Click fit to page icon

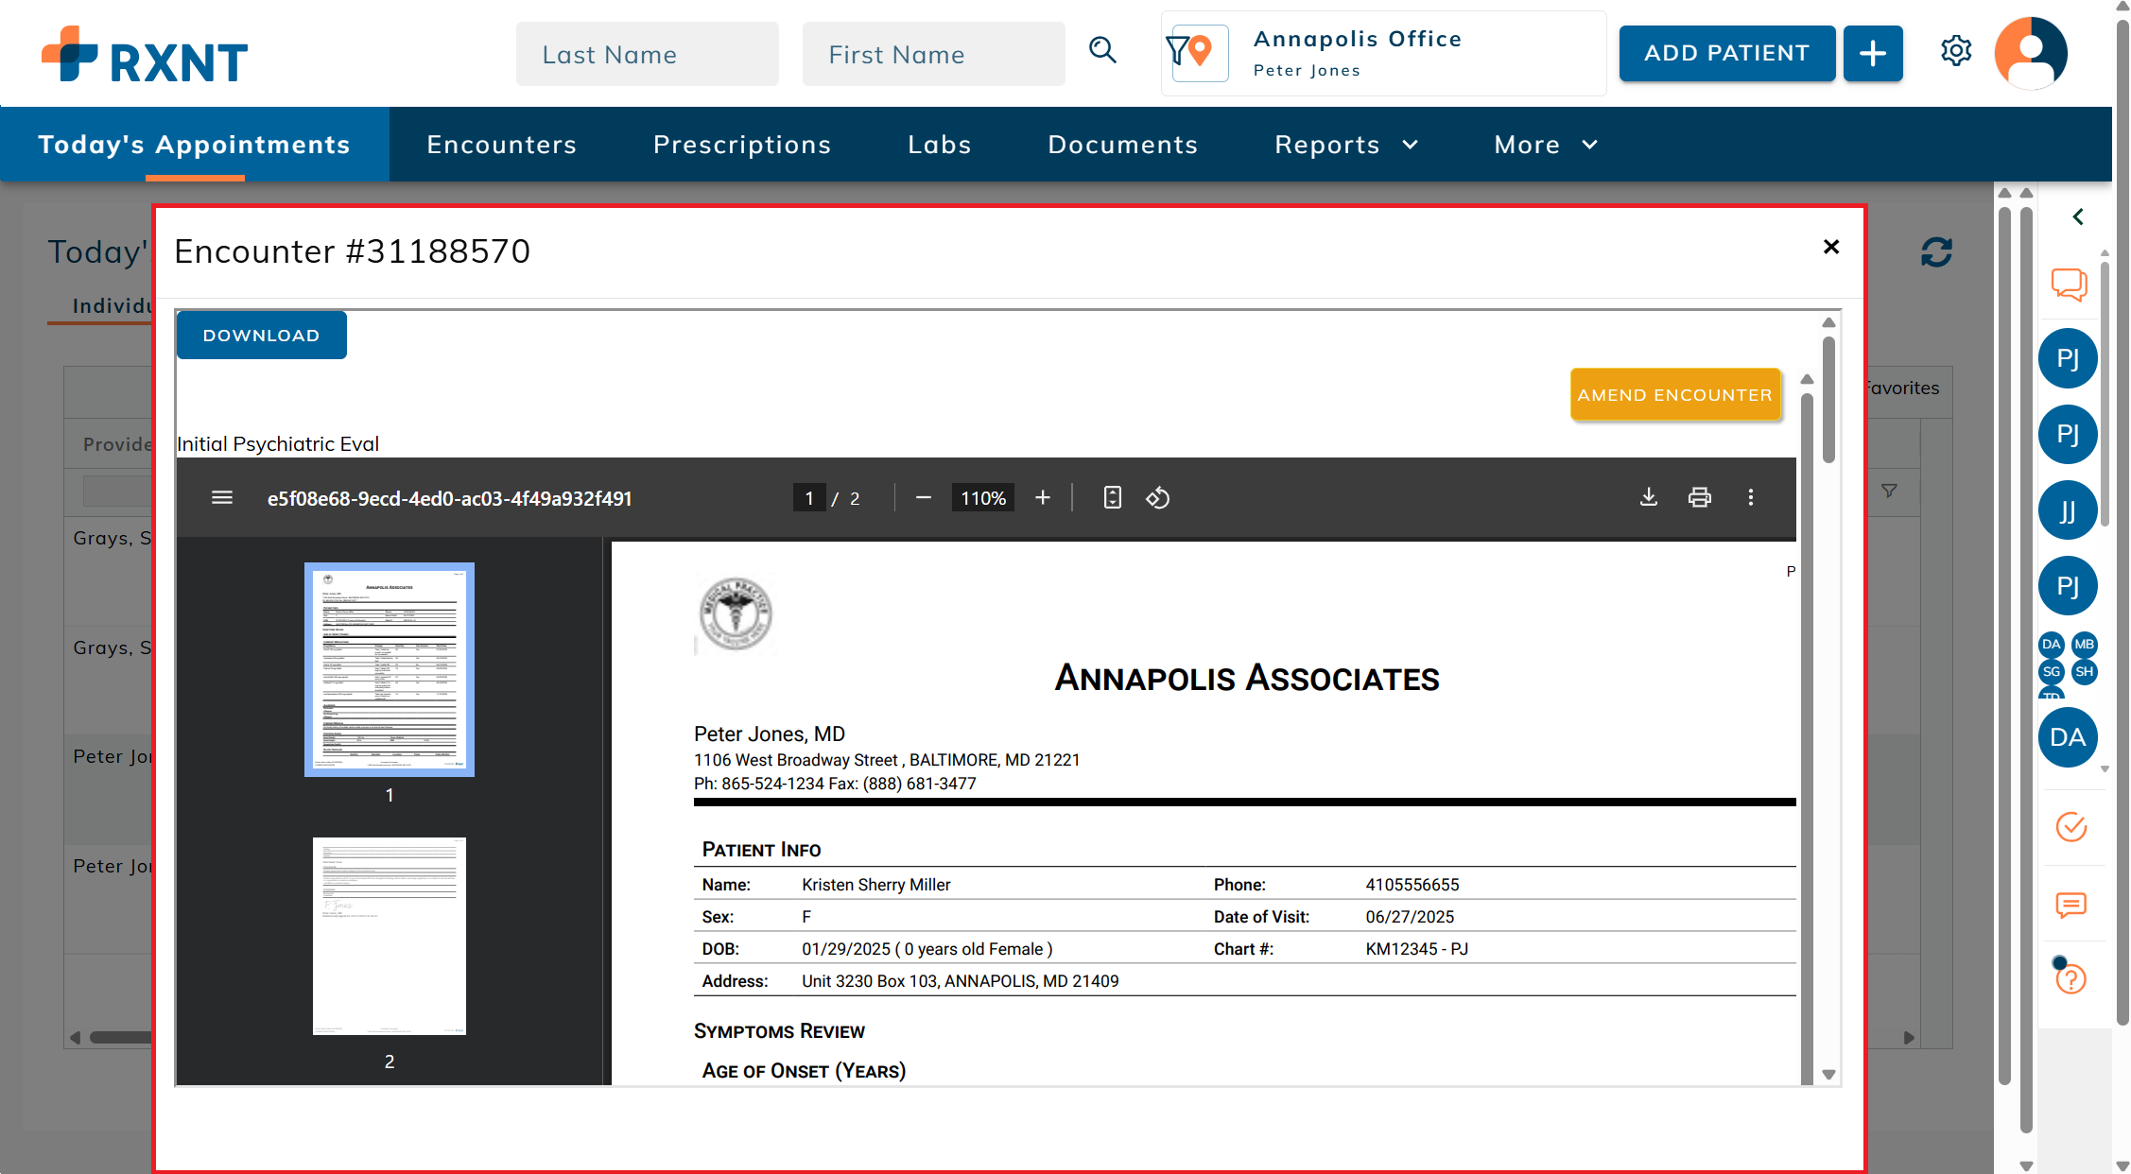tap(1112, 498)
